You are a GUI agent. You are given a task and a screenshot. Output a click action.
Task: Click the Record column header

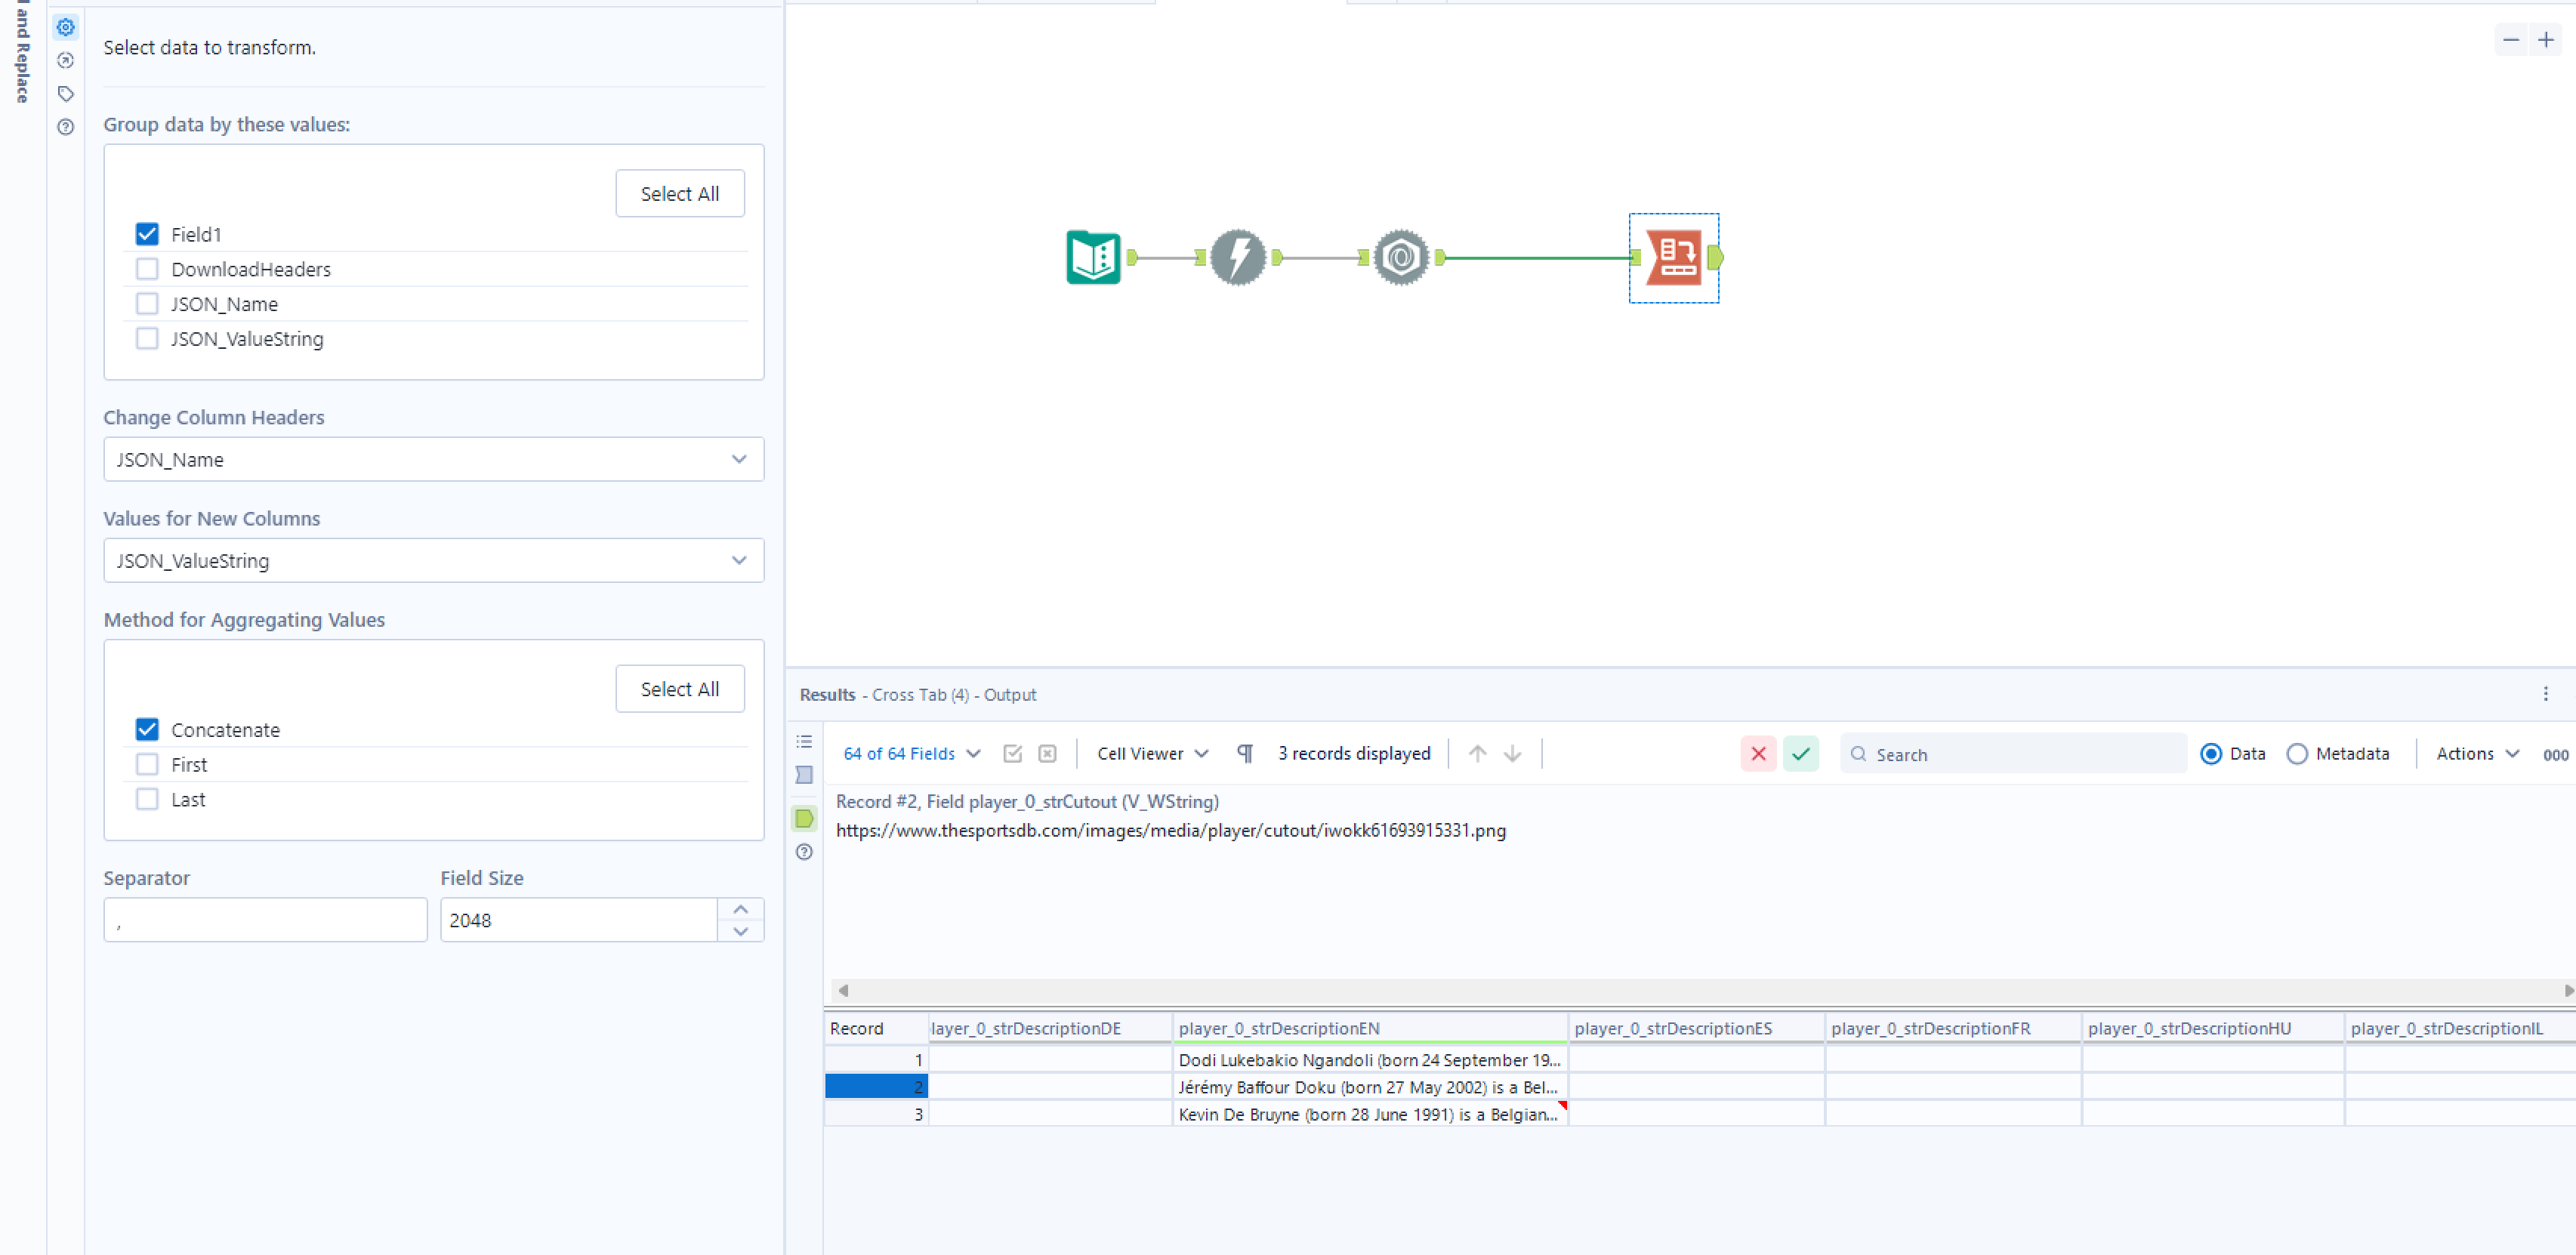877,1029
